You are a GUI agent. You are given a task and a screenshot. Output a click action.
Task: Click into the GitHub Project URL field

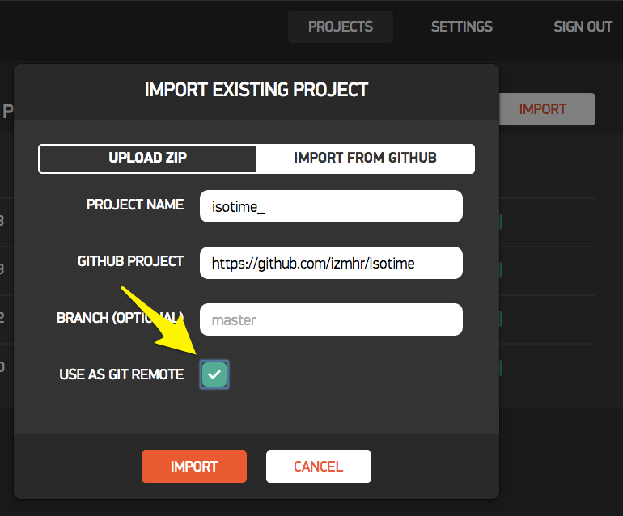pos(331,263)
